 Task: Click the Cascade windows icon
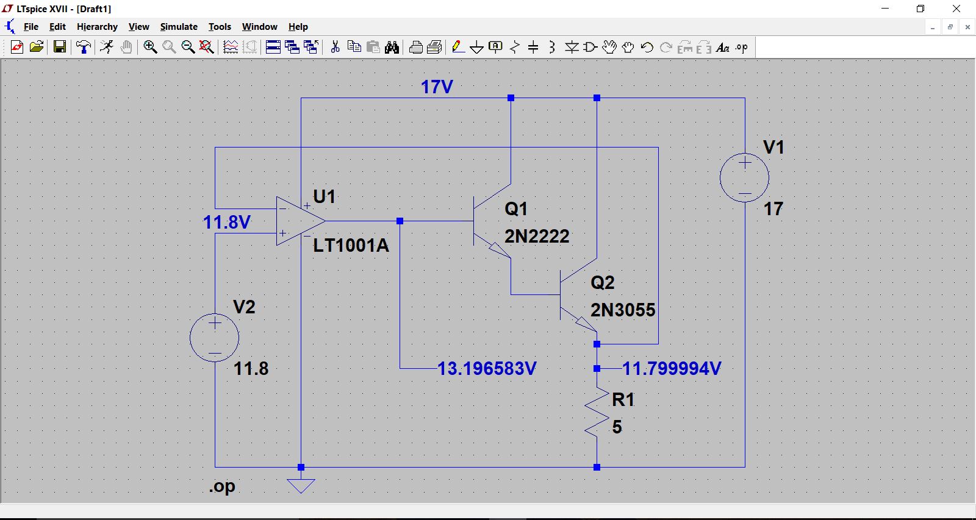click(292, 47)
